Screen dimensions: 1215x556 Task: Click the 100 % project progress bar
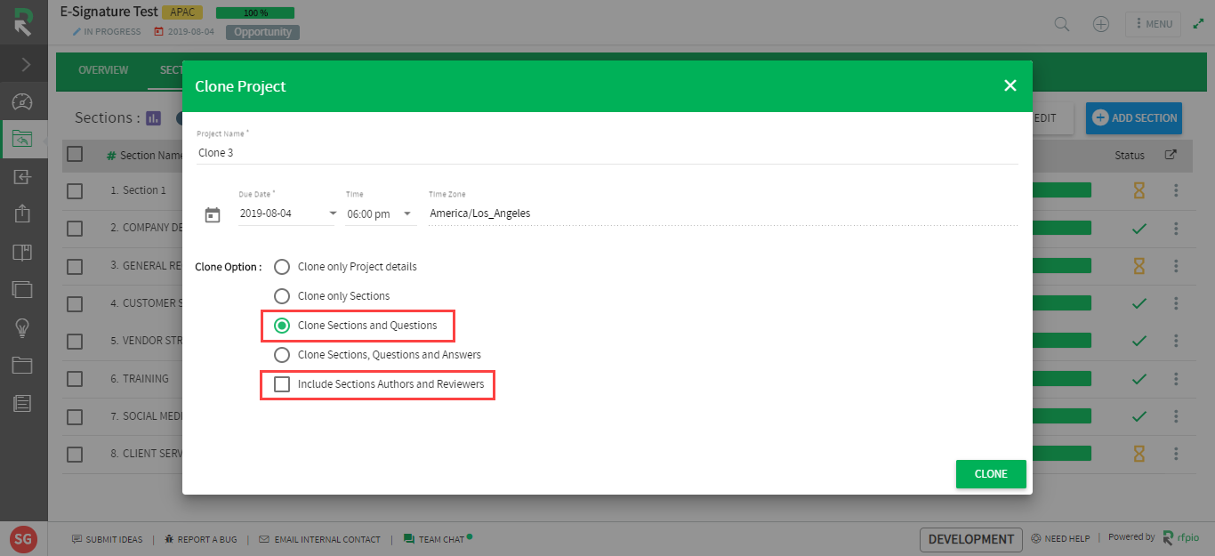(255, 12)
